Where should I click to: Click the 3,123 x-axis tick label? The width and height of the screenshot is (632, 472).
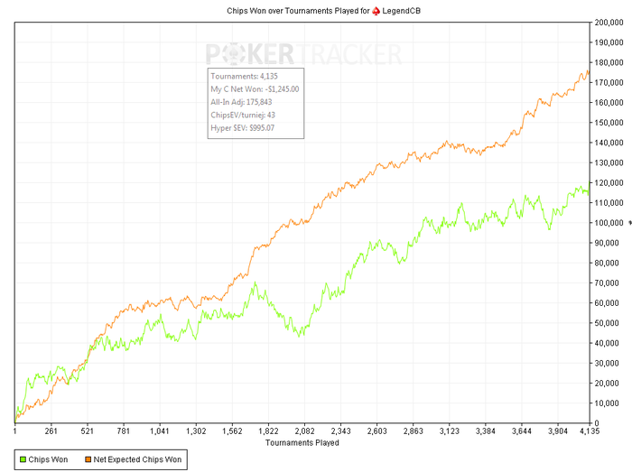450,431
